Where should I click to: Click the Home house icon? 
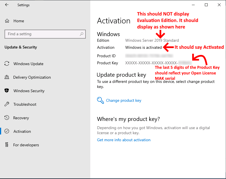pos(7,21)
